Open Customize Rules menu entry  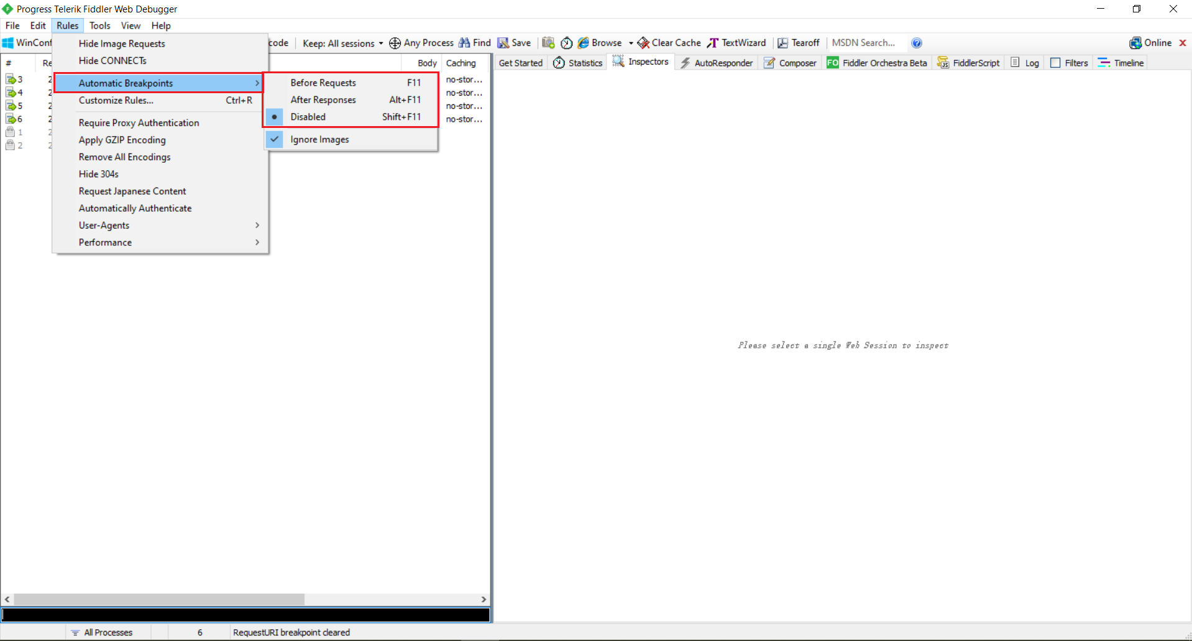tap(160, 100)
